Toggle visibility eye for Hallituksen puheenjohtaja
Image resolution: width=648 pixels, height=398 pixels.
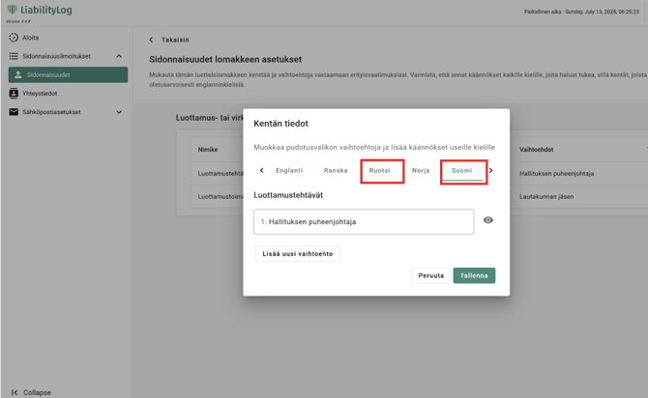pos(488,220)
